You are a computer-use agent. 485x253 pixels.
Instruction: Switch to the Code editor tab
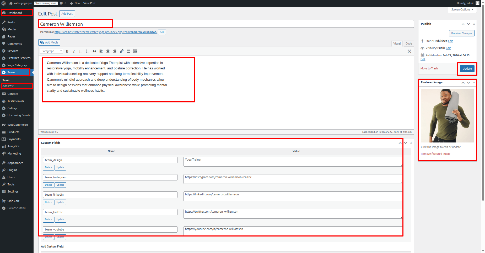pyautogui.click(x=408, y=43)
